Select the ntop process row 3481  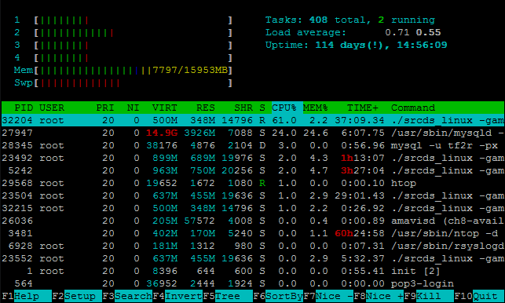[253, 233]
